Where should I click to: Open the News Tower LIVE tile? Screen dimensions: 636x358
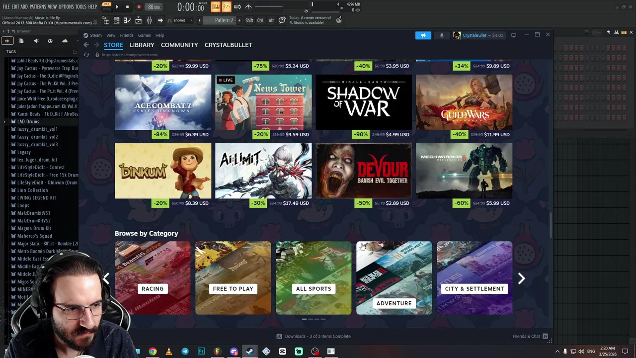[x=263, y=102]
